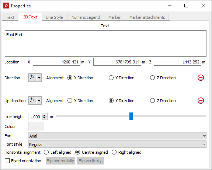Open the Marker attachments tab
Image resolution: width=212 pixels, height=170 pixels.
click(x=147, y=17)
